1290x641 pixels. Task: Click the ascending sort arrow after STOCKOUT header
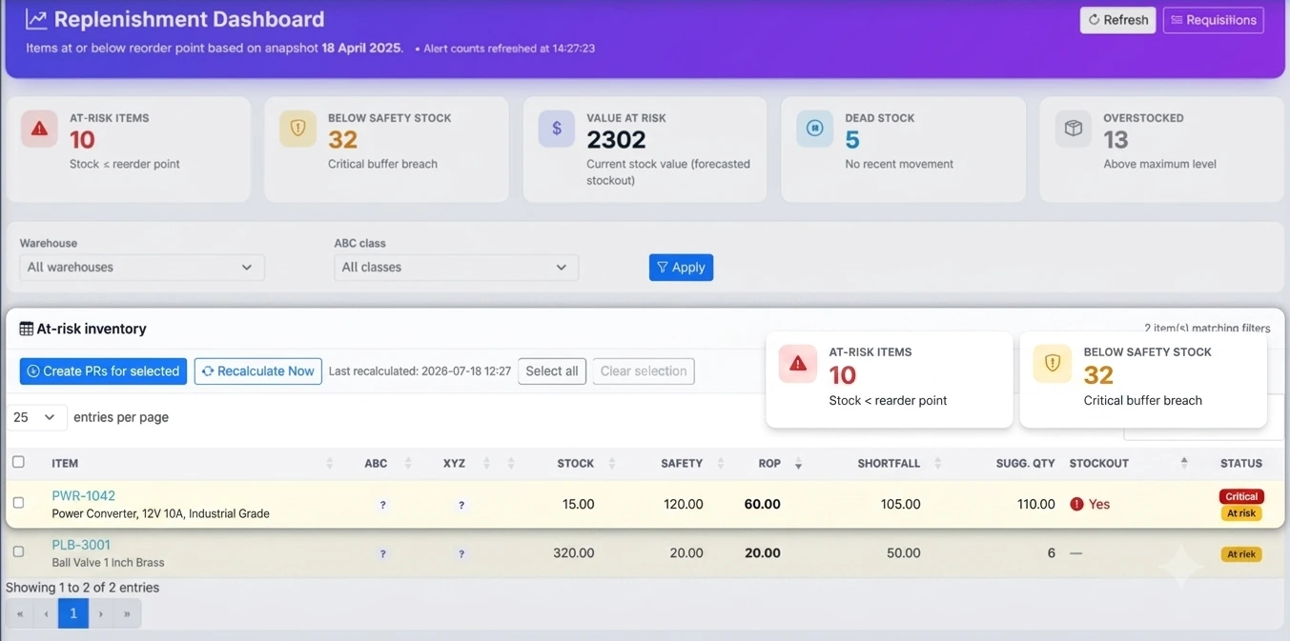click(1184, 461)
